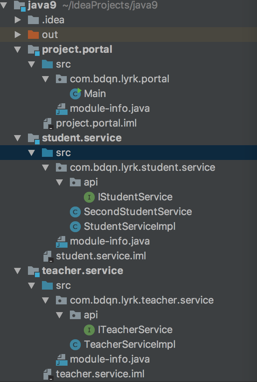This screenshot has height=382, width=257.
Task: Click the .idea folder icon
Action: point(33,20)
